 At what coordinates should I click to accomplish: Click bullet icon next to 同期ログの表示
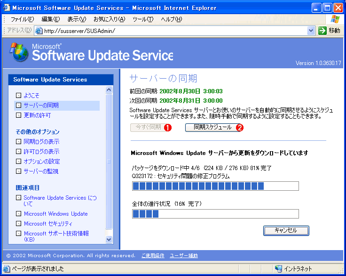point(18,142)
